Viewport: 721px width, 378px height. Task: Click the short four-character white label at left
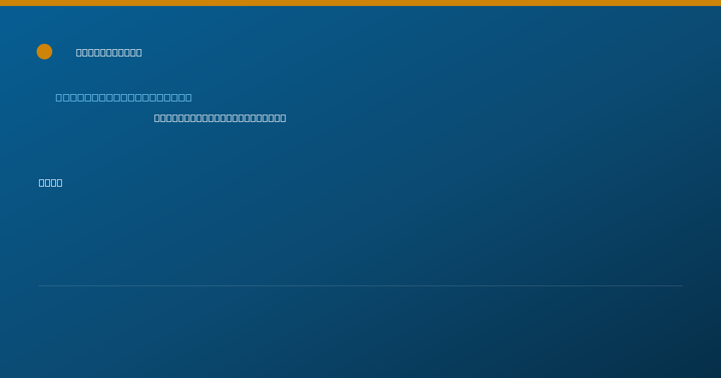[x=50, y=182]
